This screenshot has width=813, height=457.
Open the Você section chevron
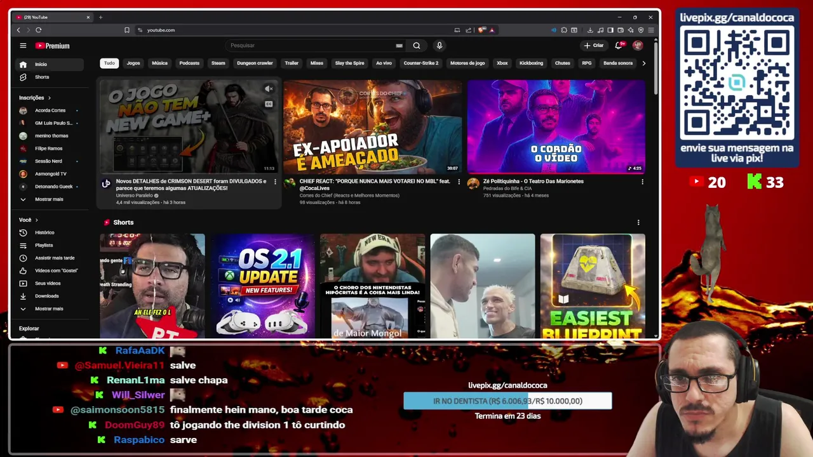[x=36, y=220]
